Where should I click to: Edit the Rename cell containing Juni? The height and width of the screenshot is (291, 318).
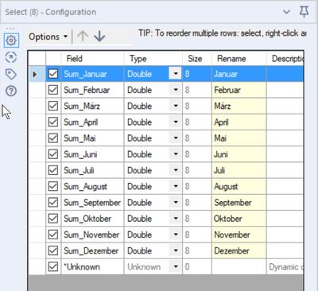point(239,154)
